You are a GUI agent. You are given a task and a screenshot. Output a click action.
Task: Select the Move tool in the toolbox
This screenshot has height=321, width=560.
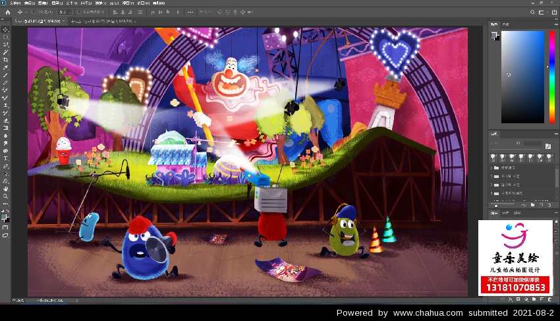pos(5,29)
